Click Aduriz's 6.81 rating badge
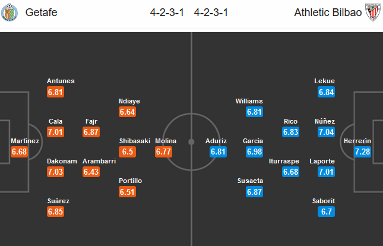Viewport: 383px width, 246px height. click(219, 152)
